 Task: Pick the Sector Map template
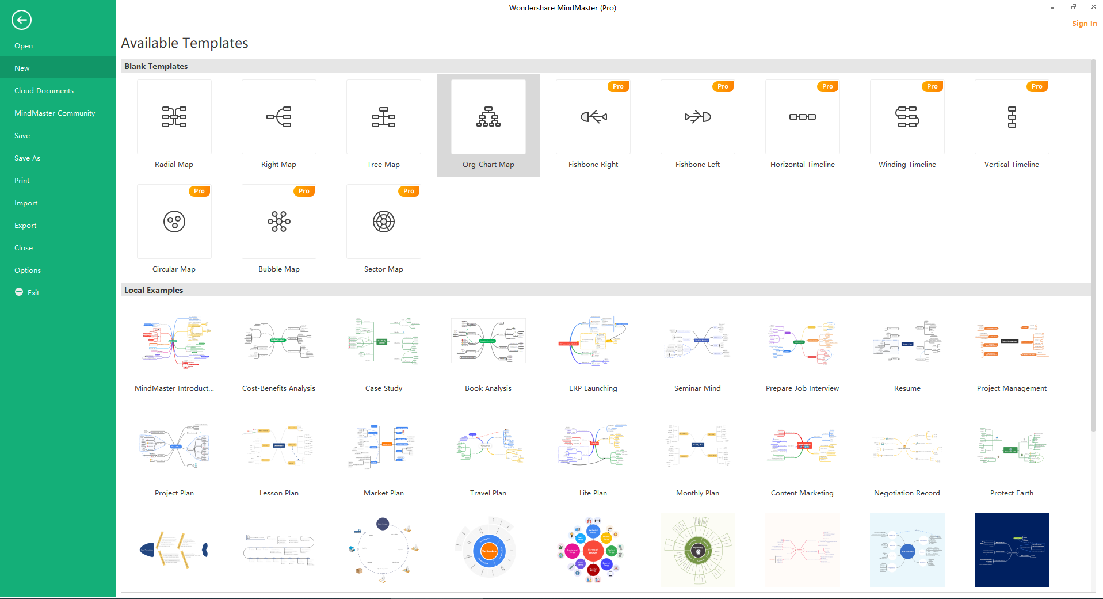tap(384, 222)
